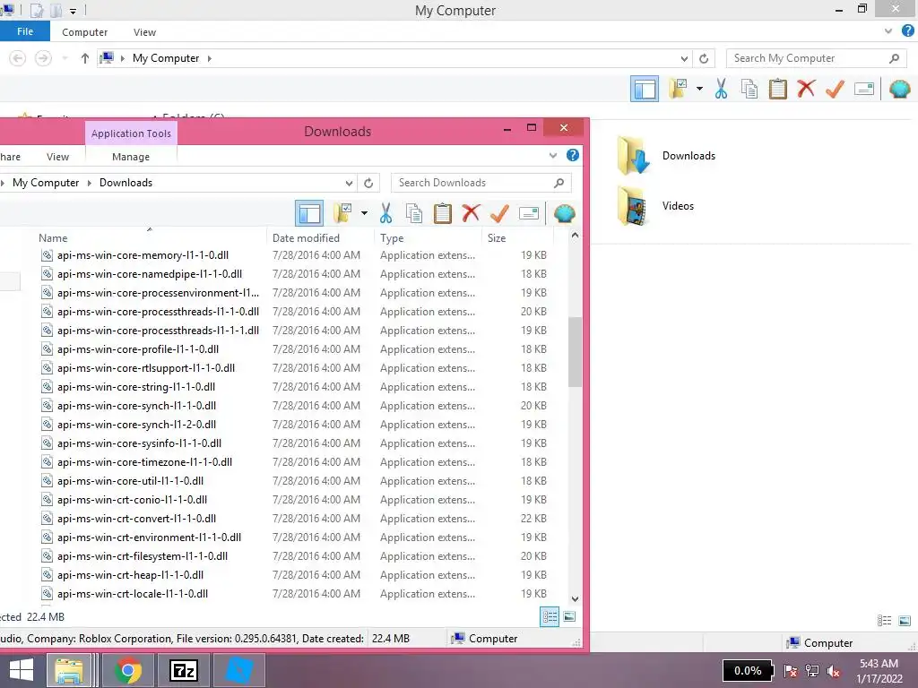Click Copy icon in My Computer toolbar
This screenshot has height=688, width=918.
point(749,89)
